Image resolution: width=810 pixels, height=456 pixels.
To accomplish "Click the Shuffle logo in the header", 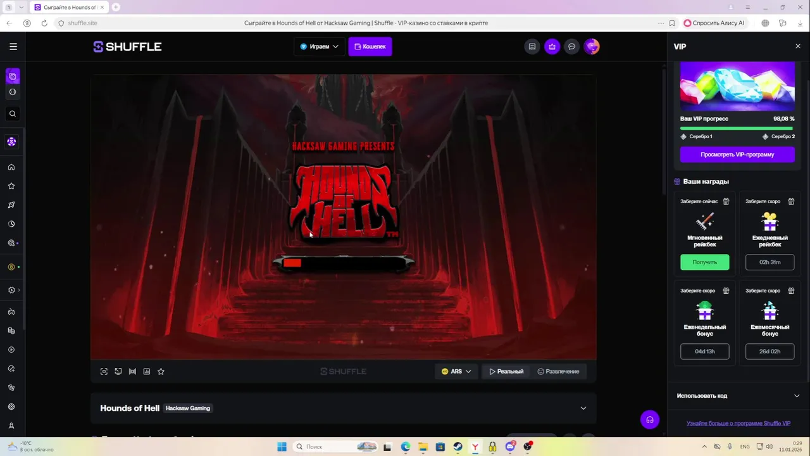I will point(127,46).
